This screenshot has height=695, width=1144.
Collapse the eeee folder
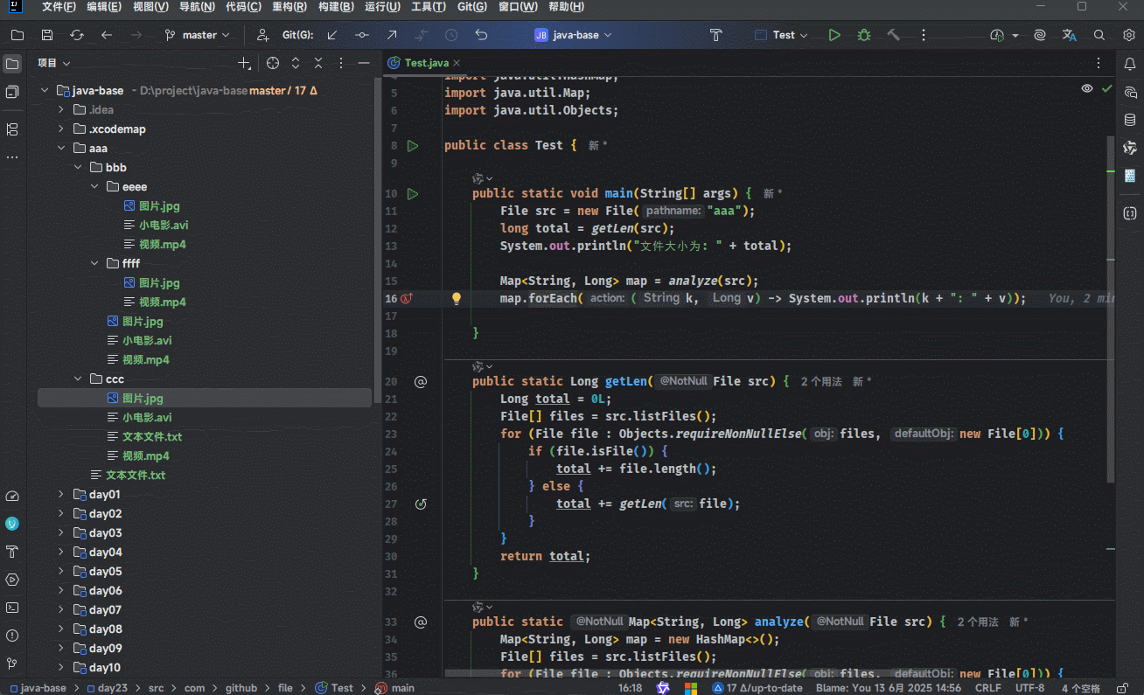click(x=95, y=186)
